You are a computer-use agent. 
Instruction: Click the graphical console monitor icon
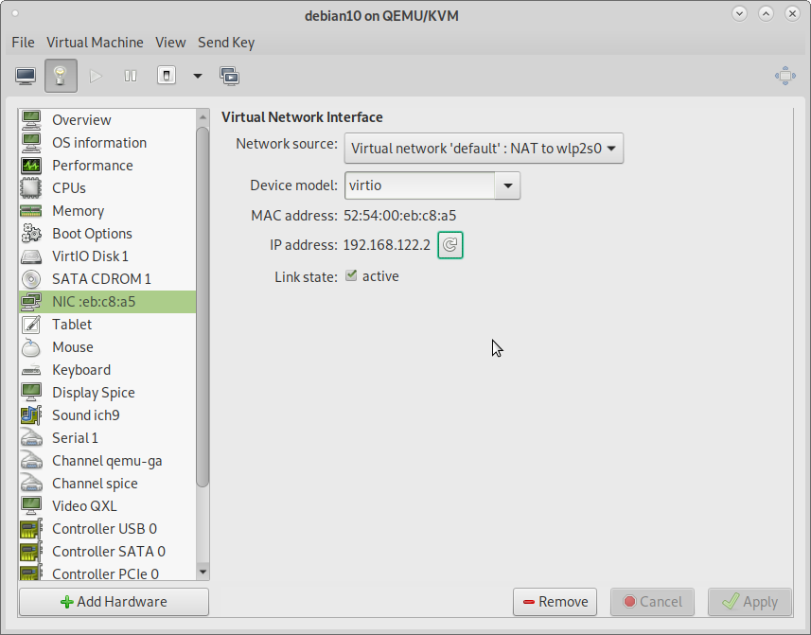click(26, 76)
